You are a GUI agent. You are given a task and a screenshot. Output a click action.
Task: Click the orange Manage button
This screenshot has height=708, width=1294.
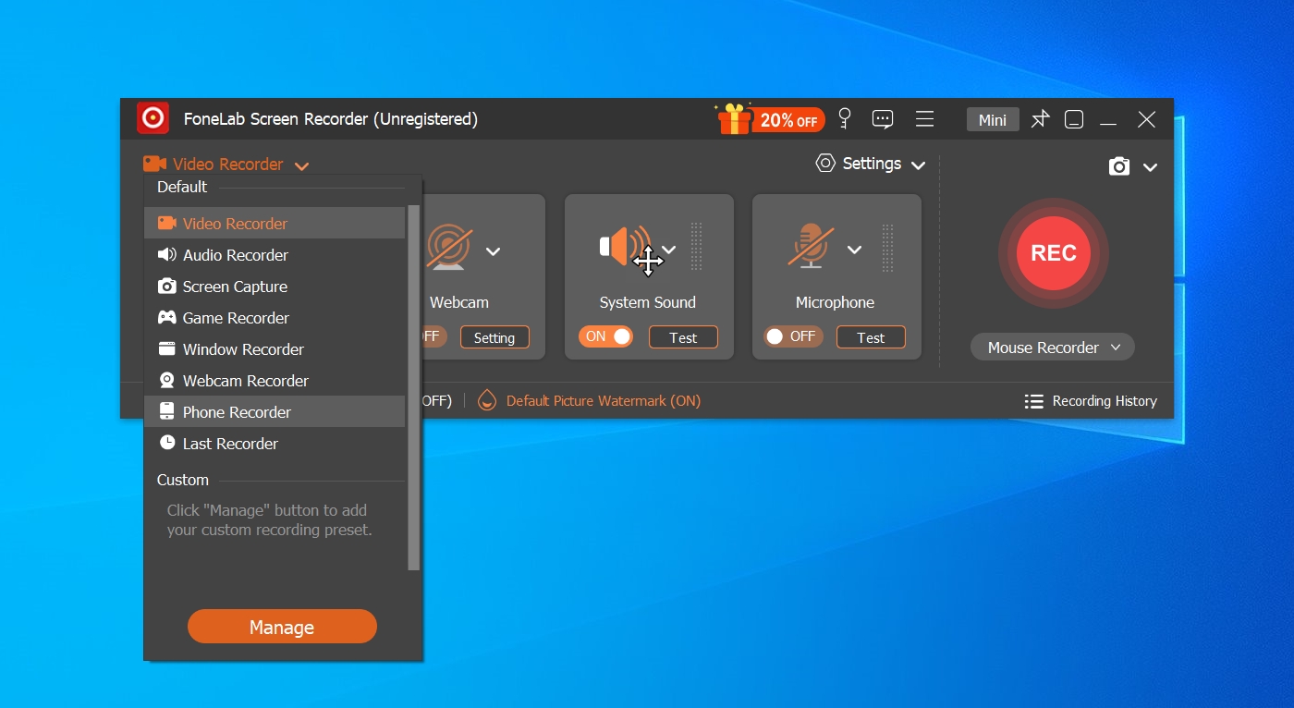click(282, 627)
